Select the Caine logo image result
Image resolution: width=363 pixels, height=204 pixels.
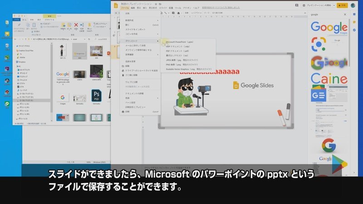tap(329, 79)
